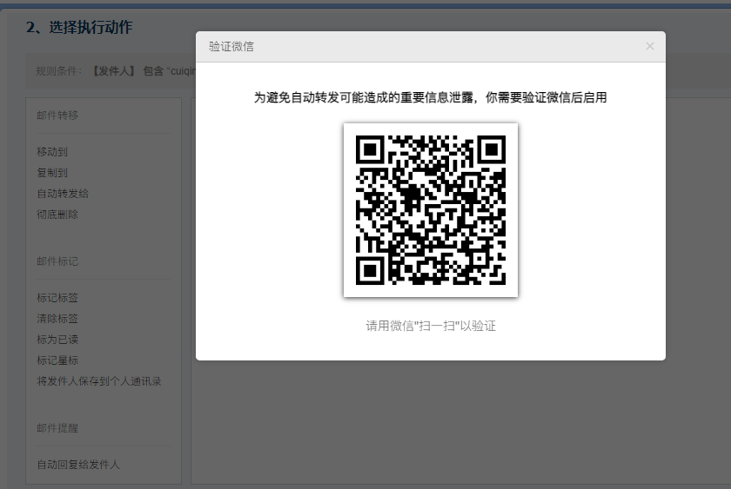Click the 规则条件 label
731x489 pixels.
(59, 71)
